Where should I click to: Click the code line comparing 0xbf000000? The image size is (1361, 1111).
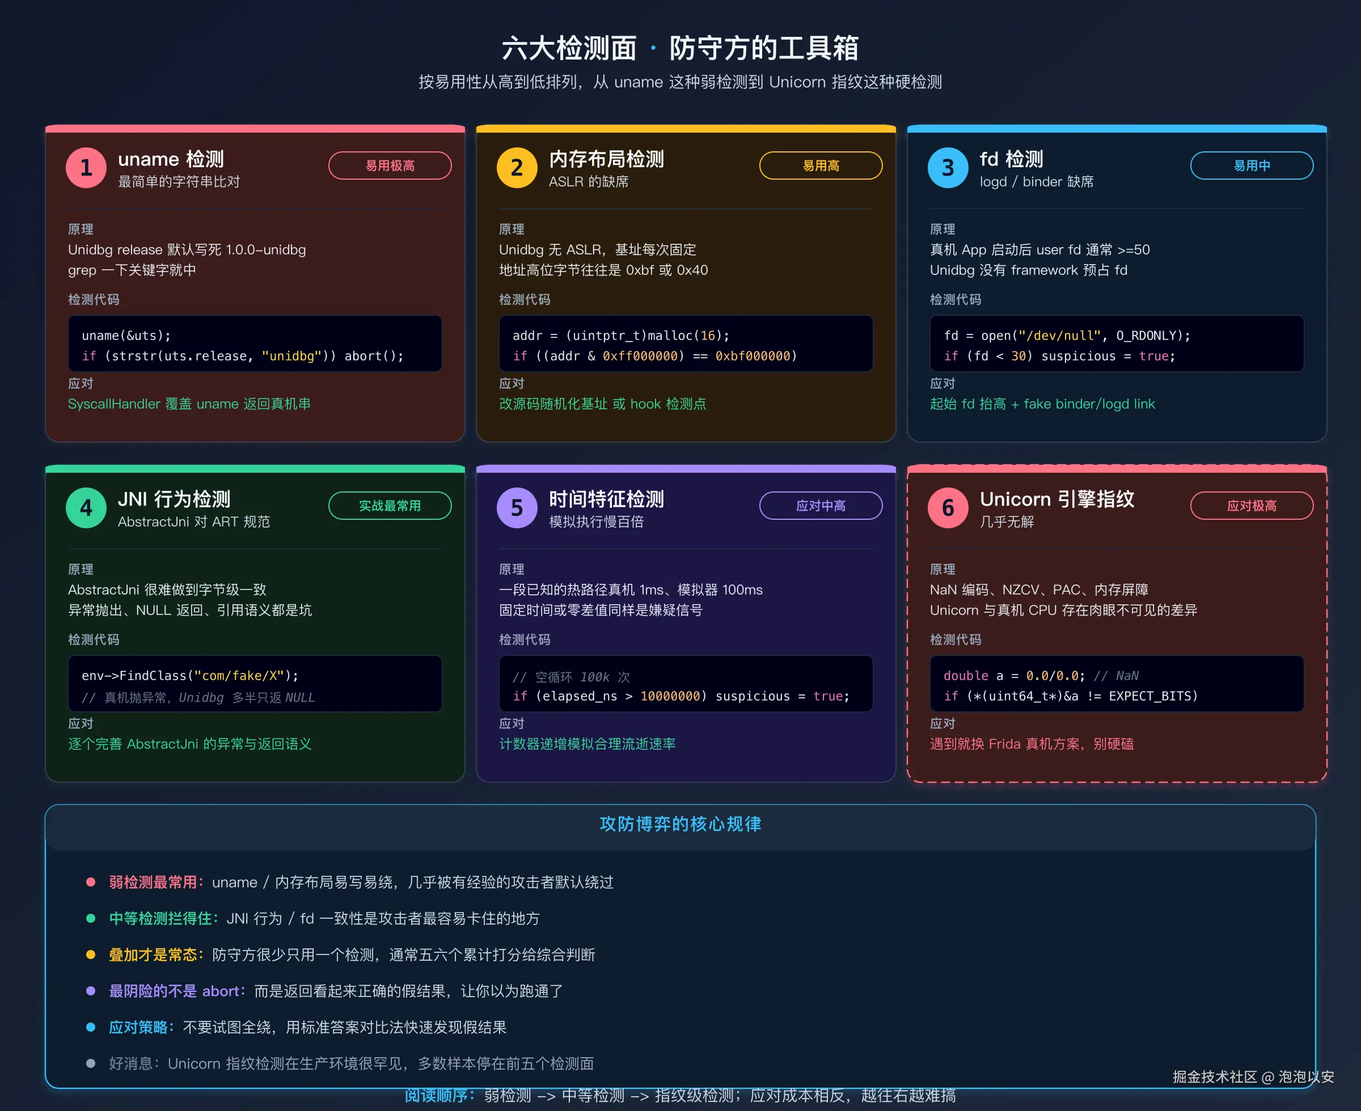(x=655, y=356)
